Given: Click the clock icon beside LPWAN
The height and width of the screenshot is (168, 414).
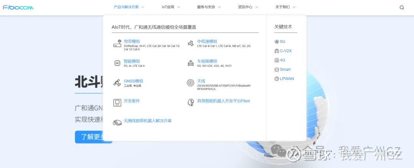Looking at the screenshot, I should (277, 78).
